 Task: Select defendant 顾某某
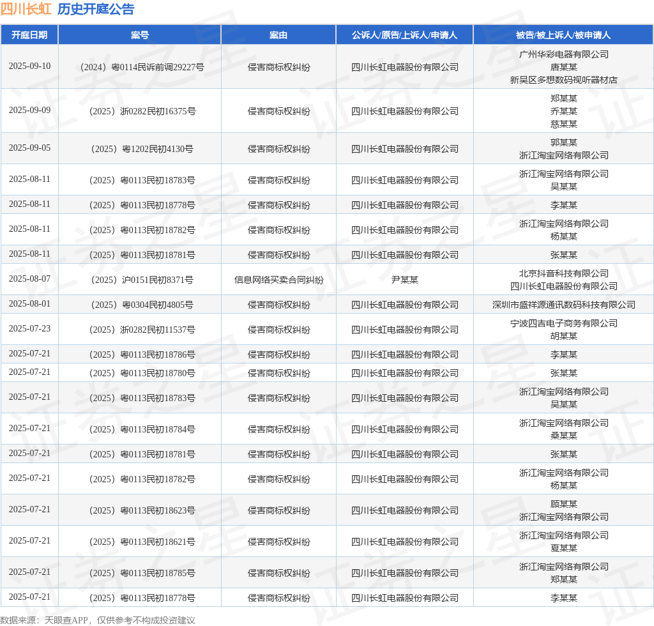pos(563,504)
